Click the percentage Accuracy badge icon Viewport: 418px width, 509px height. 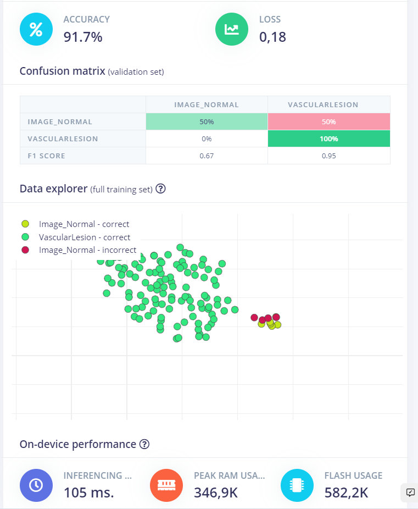(36, 29)
